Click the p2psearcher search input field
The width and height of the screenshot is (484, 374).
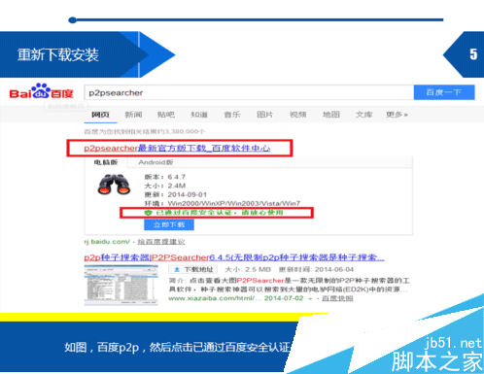tap(249, 92)
